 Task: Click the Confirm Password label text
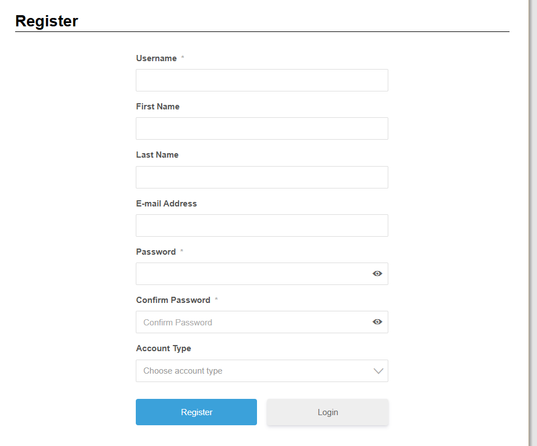point(173,300)
